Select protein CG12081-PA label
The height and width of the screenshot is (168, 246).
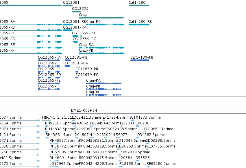point(76,63)
